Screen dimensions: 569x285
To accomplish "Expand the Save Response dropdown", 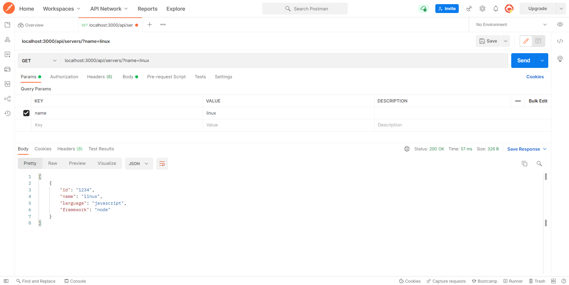I will point(545,149).
